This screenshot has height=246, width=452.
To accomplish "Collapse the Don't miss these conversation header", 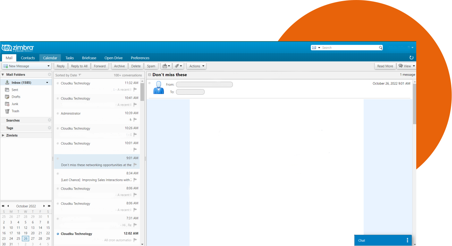I will point(149,75).
